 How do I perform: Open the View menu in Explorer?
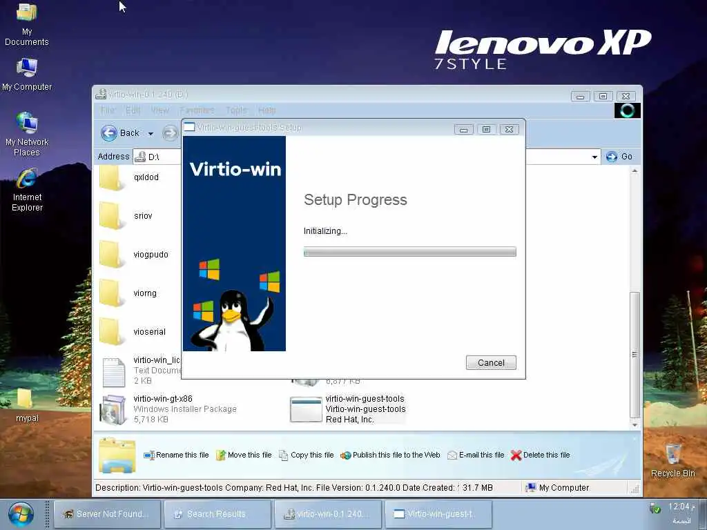point(159,110)
